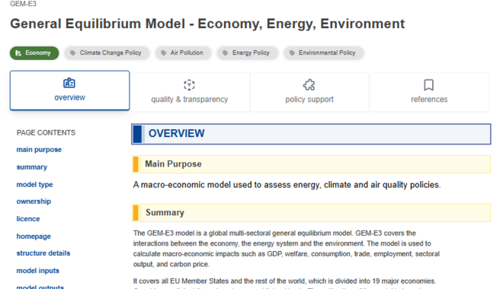The image size is (503, 289).
Task: Click the Climate Change Policy tag icon
Action: click(73, 52)
